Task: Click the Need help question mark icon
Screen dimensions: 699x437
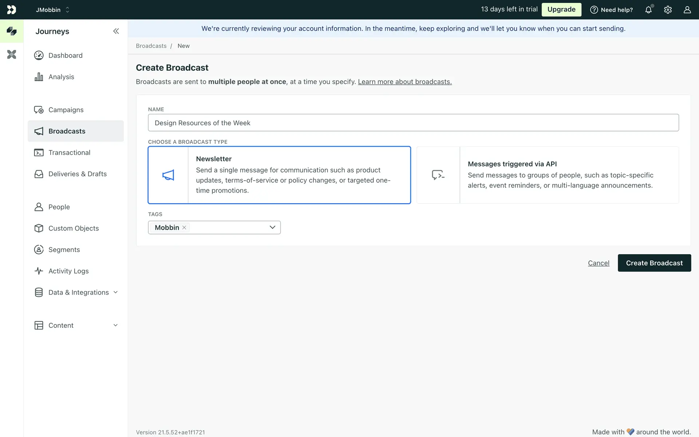Action: pyautogui.click(x=594, y=10)
